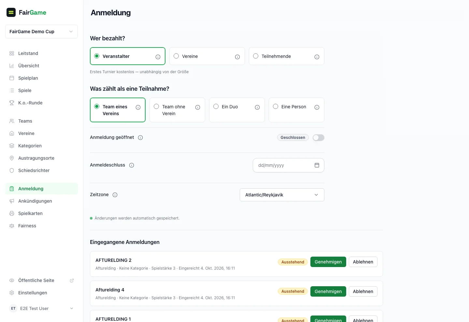Screen dimensions: 469x322
Task: Click info icon on Team ohne Verein
Action: tap(198, 107)
